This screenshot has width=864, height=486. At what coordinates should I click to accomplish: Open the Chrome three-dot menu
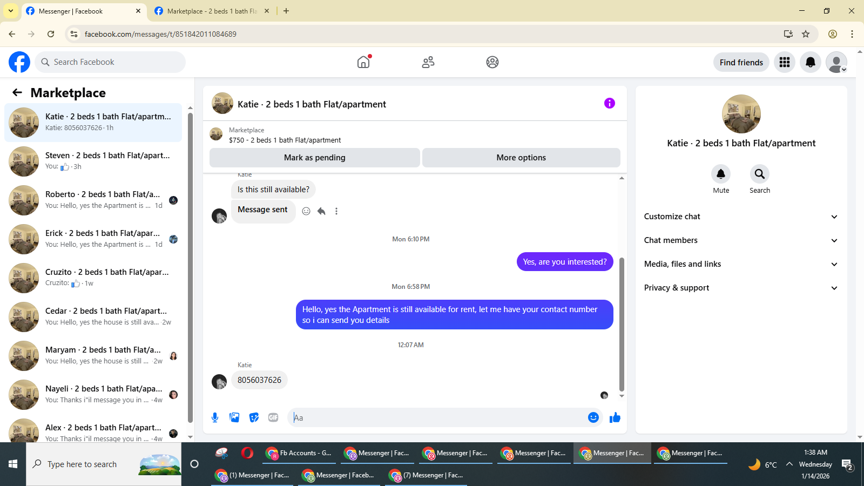coord(852,34)
